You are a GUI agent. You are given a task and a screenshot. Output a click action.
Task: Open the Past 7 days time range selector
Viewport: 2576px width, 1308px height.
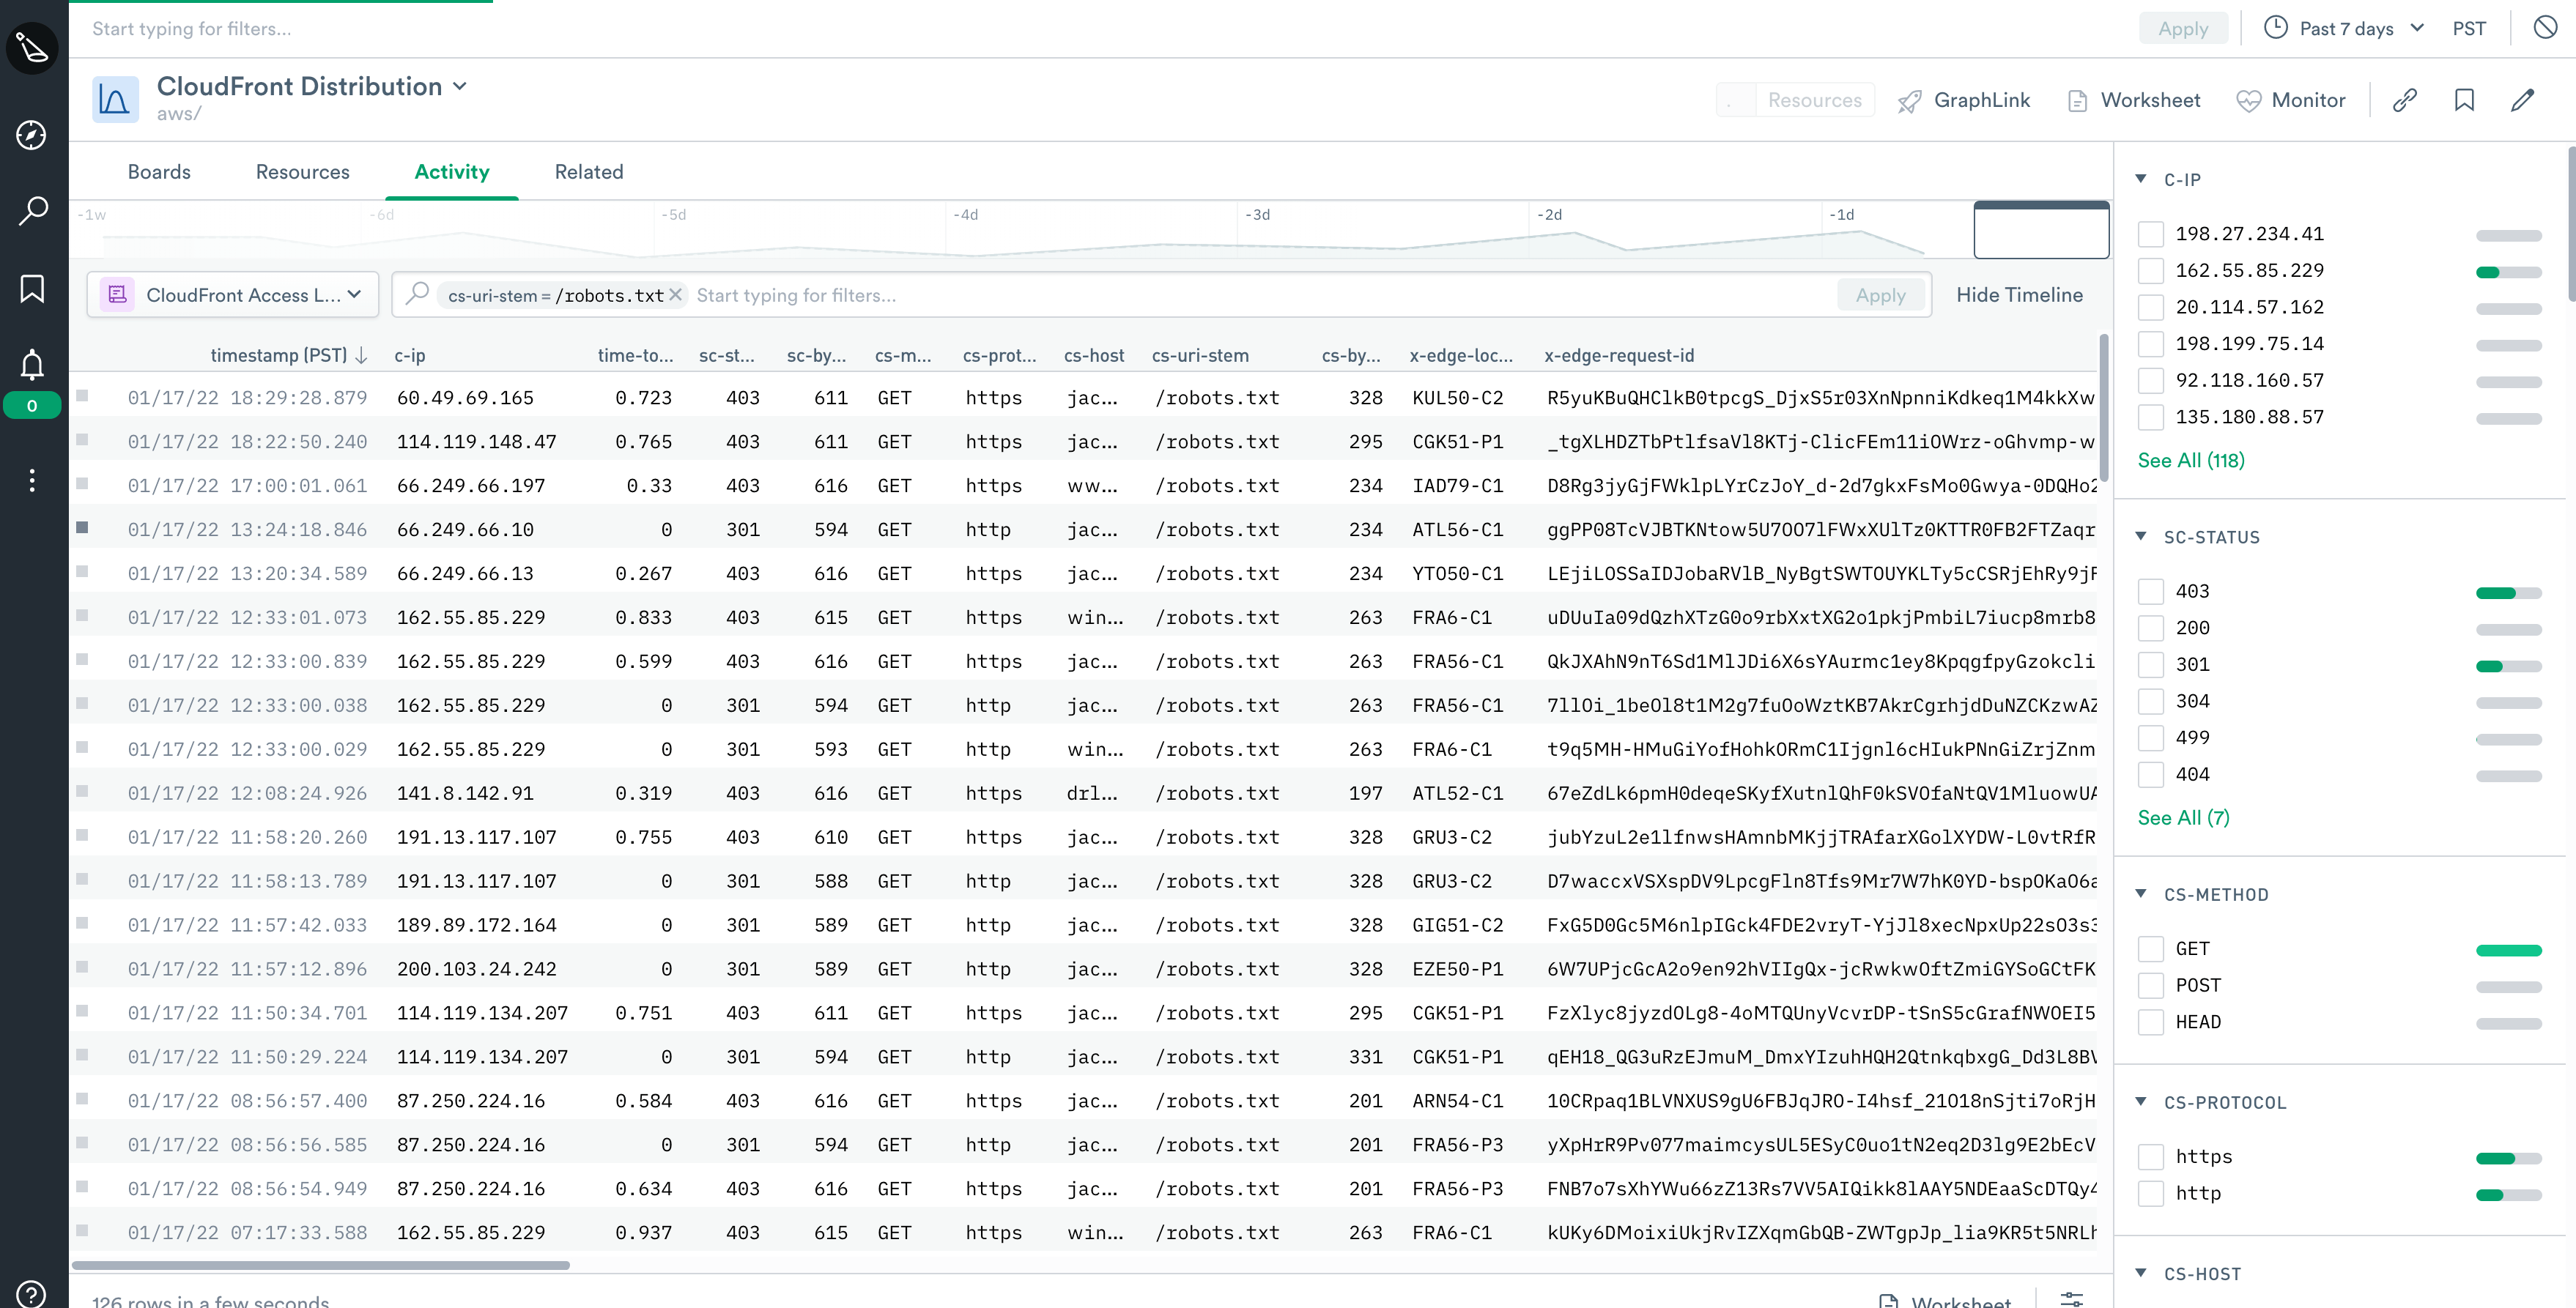tap(2345, 27)
